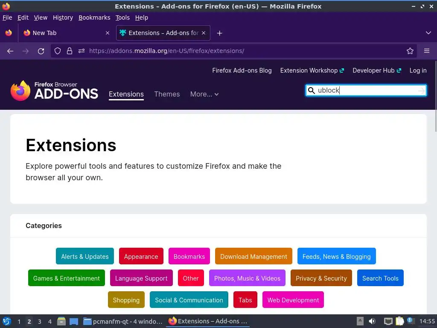Viewport: 437px width, 328px height.
Task: Close the Extensions Add-ons tab
Action: pos(204,33)
